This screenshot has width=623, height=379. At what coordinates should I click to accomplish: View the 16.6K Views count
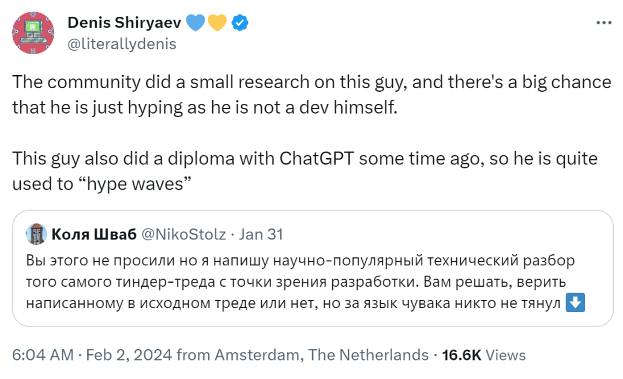483,355
